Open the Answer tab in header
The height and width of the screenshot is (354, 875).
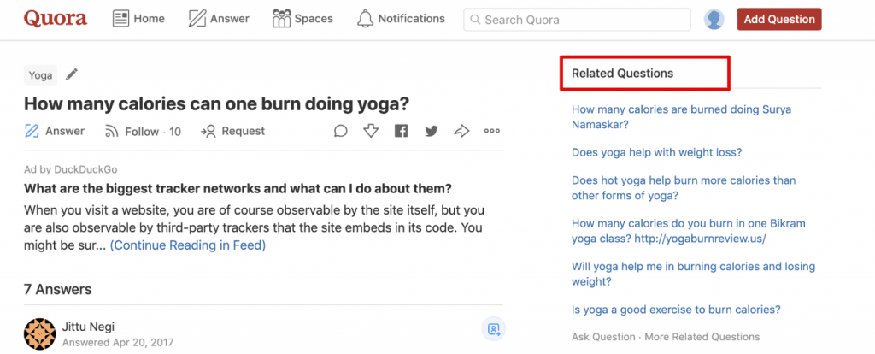(219, 19)
